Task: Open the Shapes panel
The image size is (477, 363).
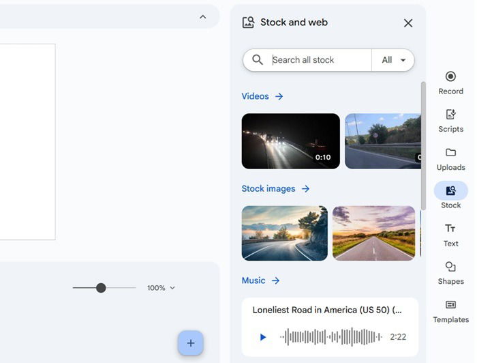Action: (x=450, y=273)
